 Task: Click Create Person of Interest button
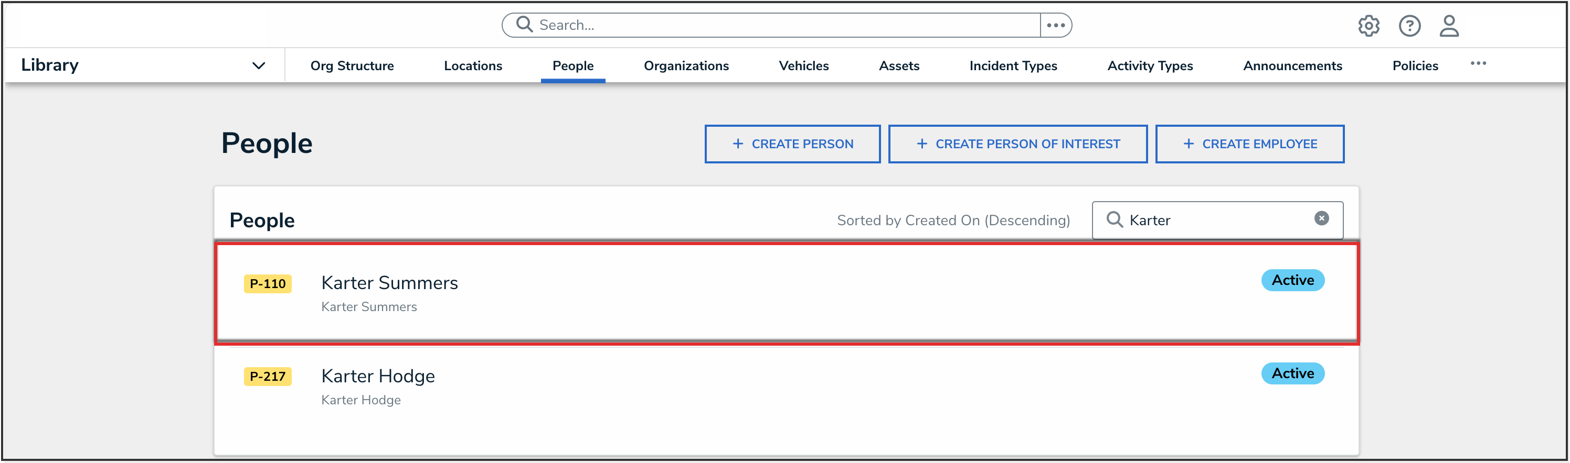tap(1018, 144)
